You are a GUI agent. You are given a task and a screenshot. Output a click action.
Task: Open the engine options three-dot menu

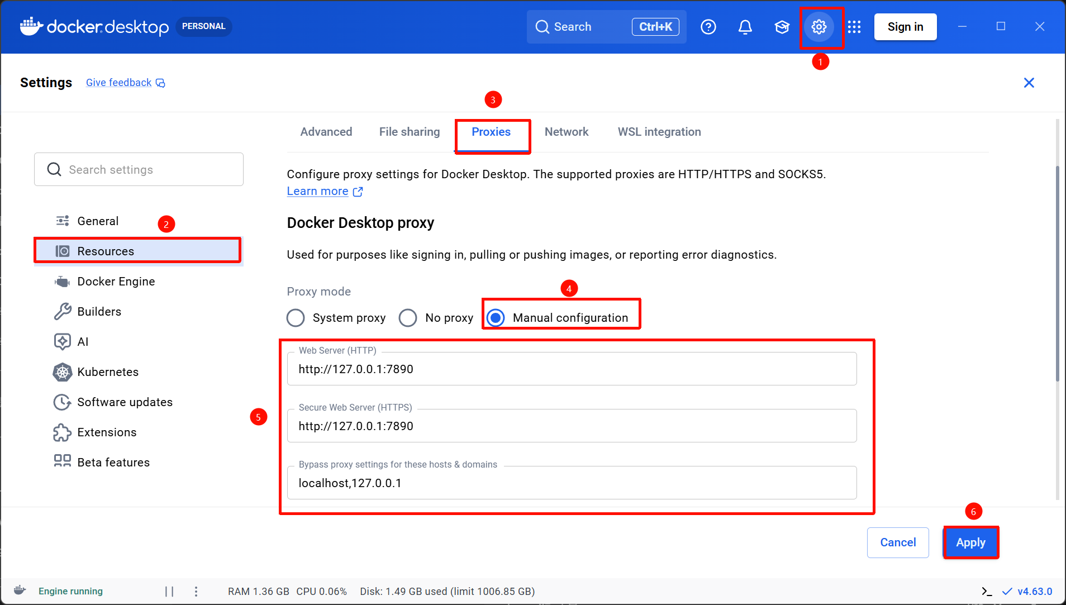pos(196,591)
